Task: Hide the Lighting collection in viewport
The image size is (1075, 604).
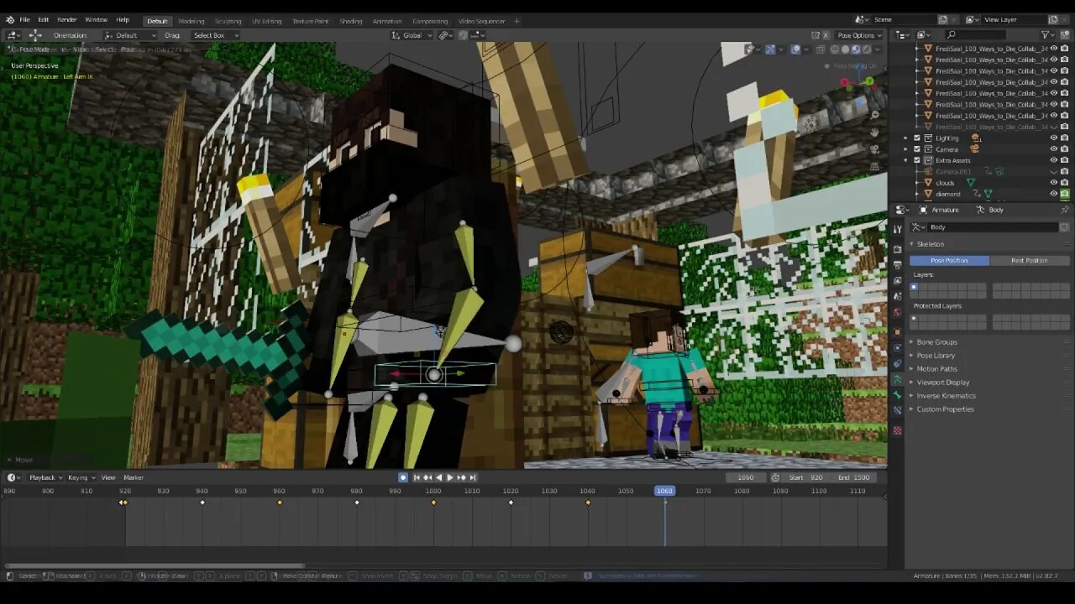Action: (x=1054, y=138)
